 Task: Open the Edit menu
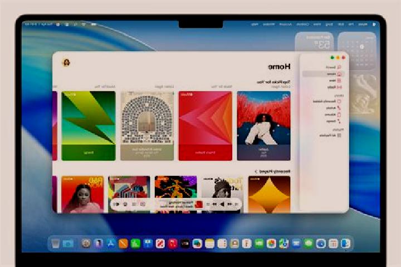341,24
